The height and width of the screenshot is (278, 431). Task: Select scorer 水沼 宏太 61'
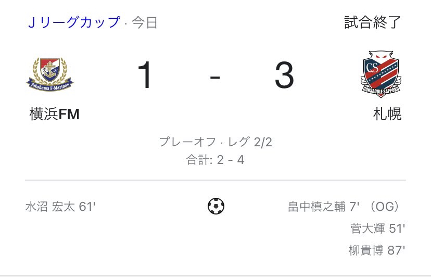pyautogui.click(x=60, y=207)
